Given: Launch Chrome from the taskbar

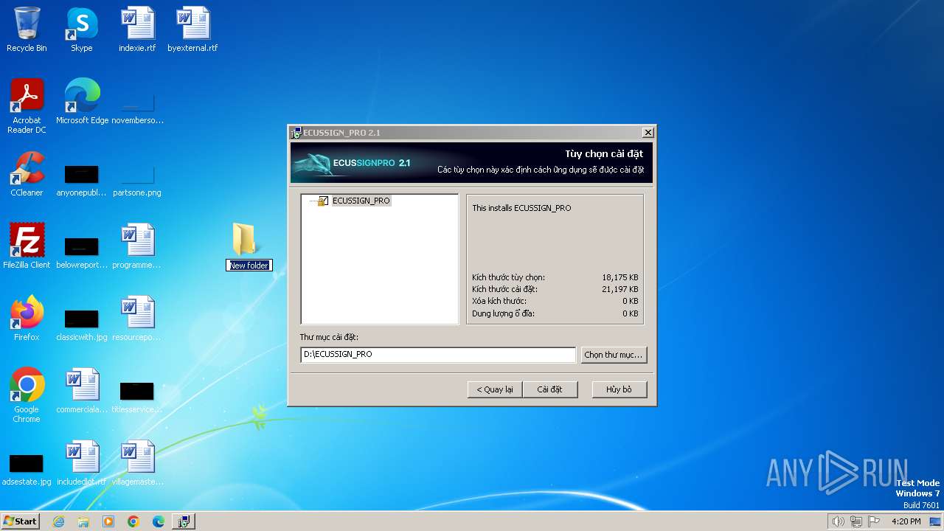Looking at the screenshot, I should coord(133,521).
